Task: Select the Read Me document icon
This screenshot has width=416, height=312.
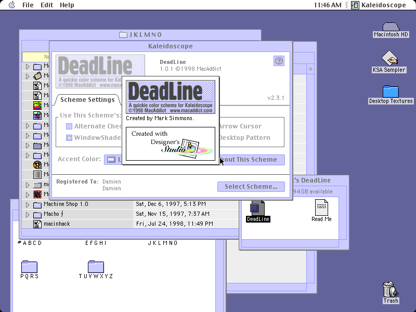Action: coord(321,207)
